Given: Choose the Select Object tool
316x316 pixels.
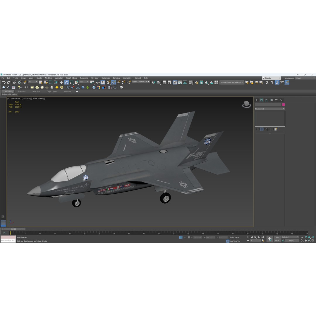Looking at the screenshot, I should pos(41,83).
